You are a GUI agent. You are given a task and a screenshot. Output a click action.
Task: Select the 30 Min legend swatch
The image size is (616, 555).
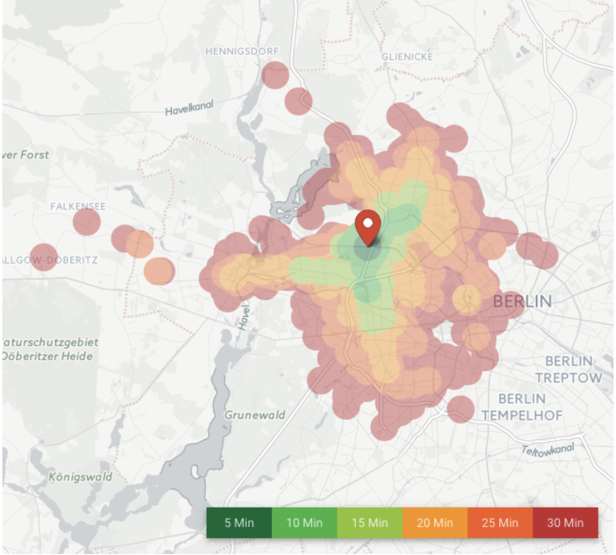coord(566,523)
